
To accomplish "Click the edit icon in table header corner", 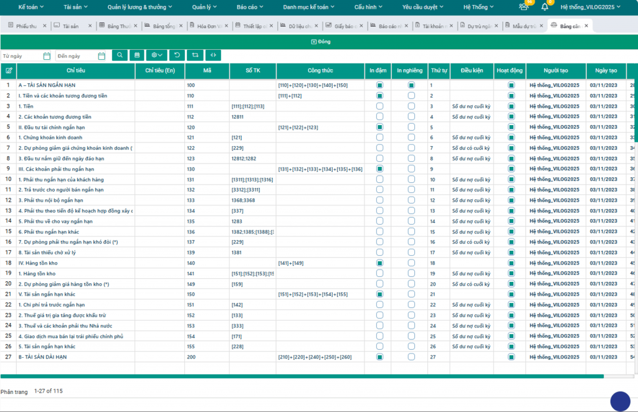I will click(x=9, y=70).
